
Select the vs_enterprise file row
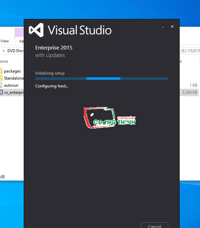point(12,92)
